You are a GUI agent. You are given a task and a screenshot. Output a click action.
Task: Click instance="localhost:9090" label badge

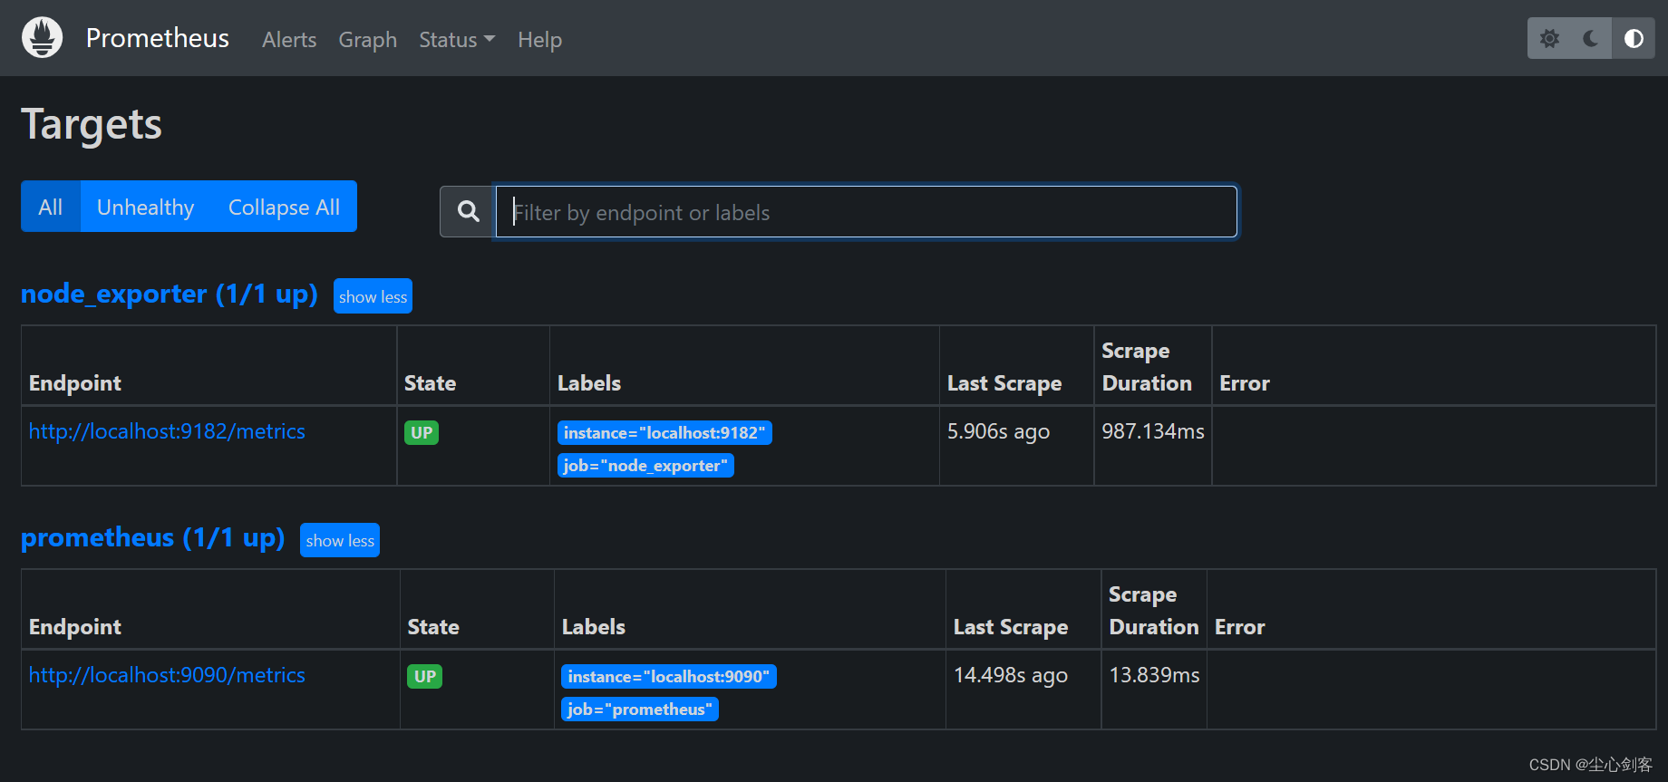pos(669,677)
